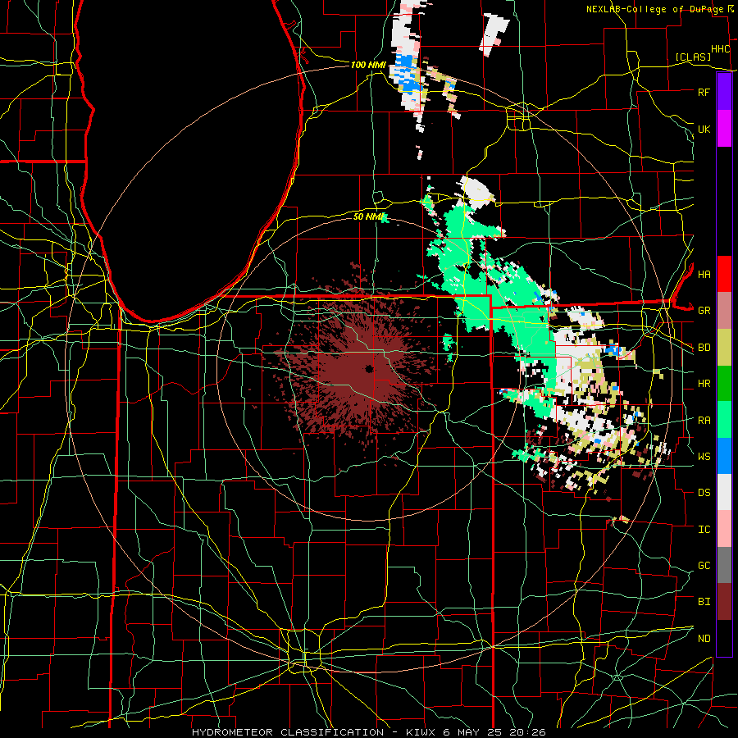Select the gray GC legend swatch
This screenshot has height=738, width=738.
point(724,565)
